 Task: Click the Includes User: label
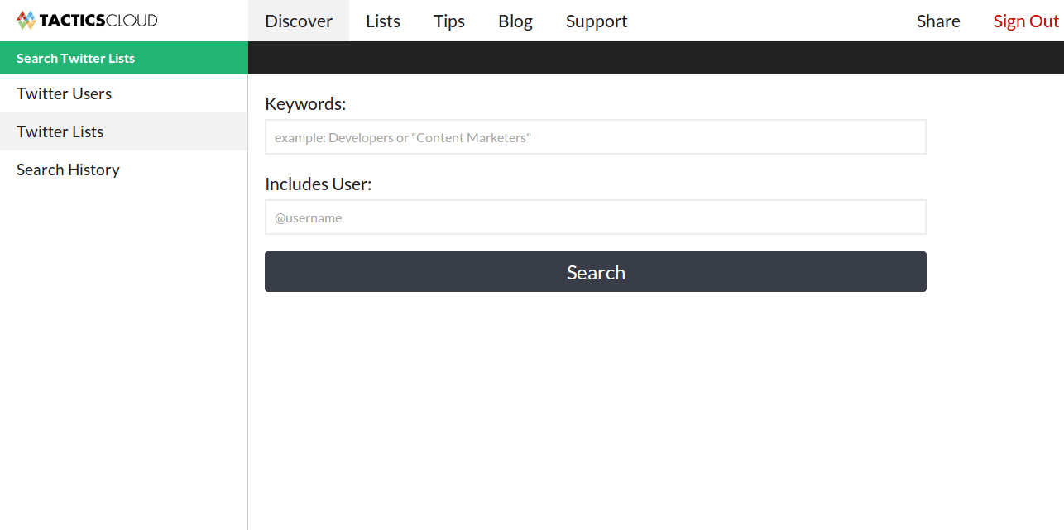click(319, 184)
